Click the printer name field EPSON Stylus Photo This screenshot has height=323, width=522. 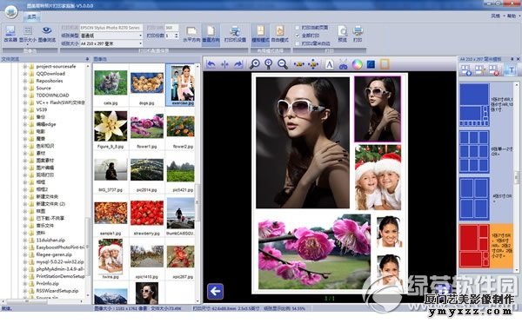111,28
